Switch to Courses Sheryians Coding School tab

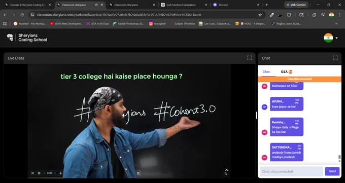28,5
